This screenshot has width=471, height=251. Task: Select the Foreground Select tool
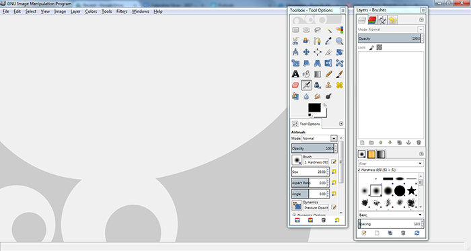(306, 41)
